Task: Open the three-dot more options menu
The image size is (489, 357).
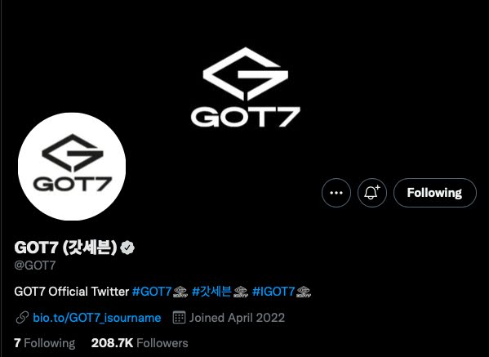Action: (336, 193)
